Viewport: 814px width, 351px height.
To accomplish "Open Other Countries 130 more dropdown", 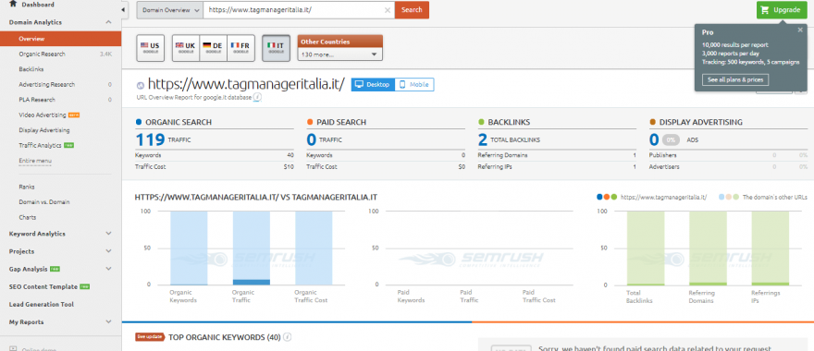I will [x=339, y=54].
